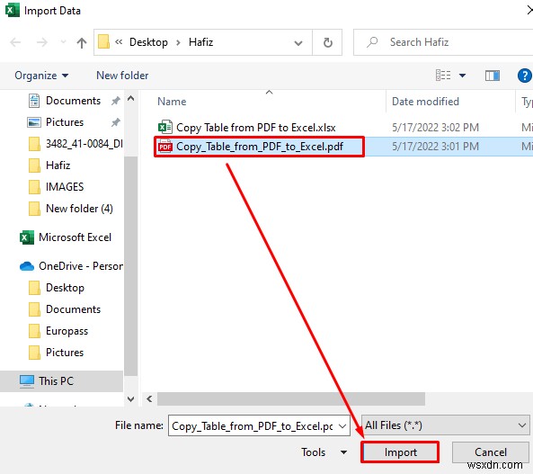
Task: Sort files by Date modified header
Action: click(425, 102)
